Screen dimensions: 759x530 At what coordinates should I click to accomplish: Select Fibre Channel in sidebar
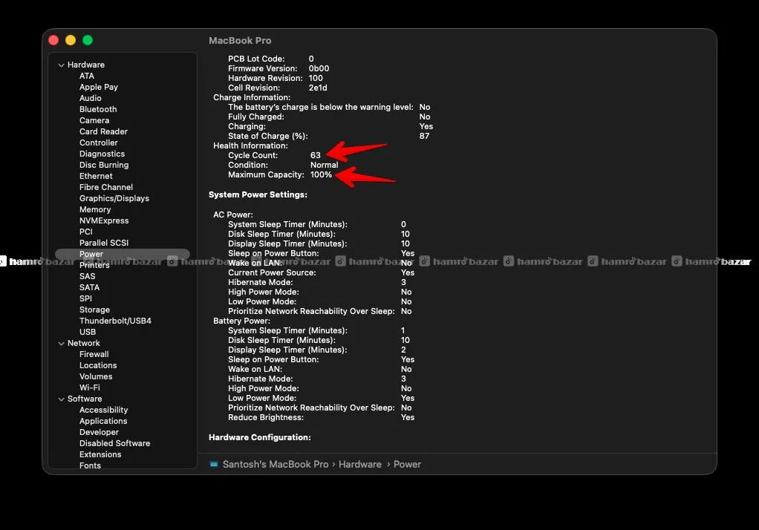click(106, 187)
